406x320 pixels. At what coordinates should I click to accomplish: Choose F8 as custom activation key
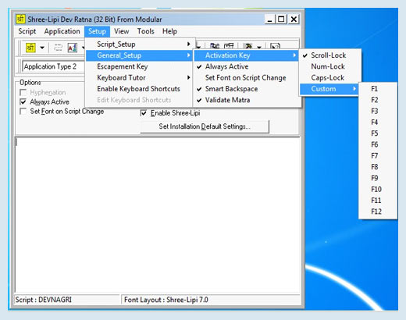(378, 167)
